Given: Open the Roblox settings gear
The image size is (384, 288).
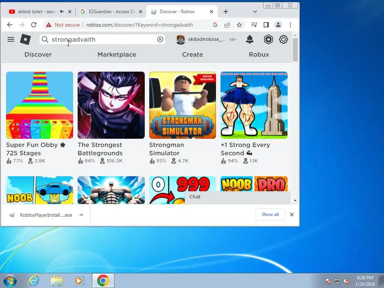Looking at the screenshot, I should (283, 39).
